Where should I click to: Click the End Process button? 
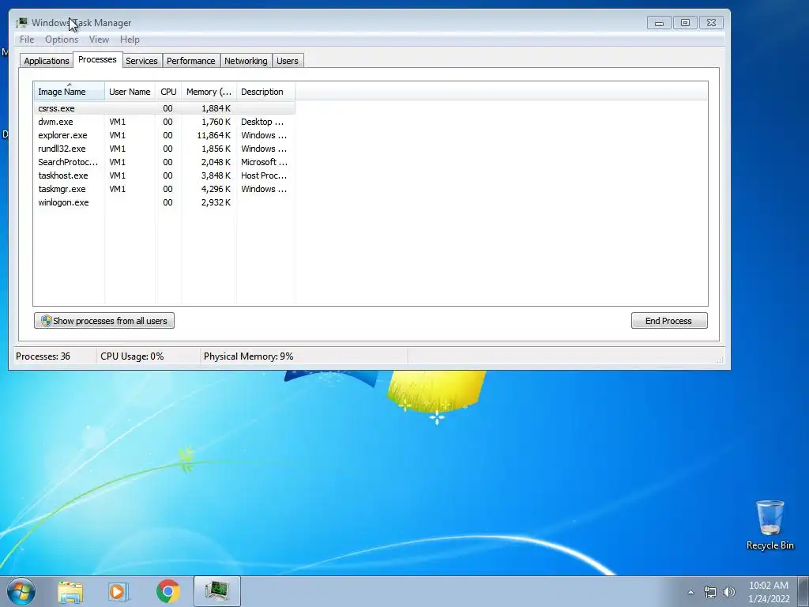pos(669,321)
